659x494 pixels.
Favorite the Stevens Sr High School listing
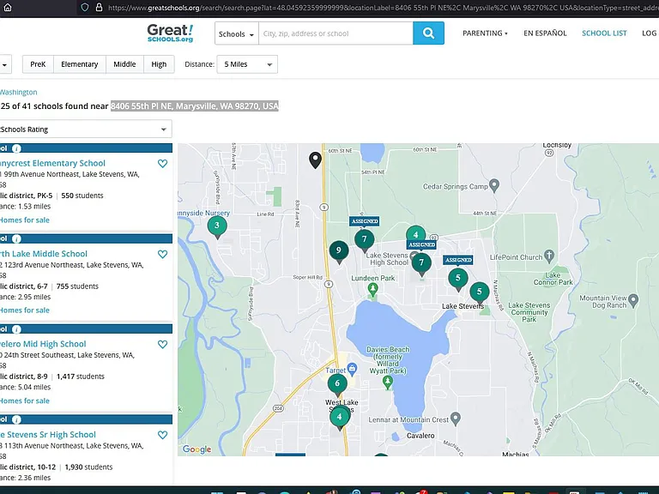pos(162,435)
